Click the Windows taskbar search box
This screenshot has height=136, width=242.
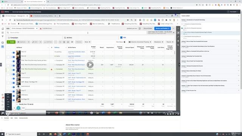pos(21,134)
